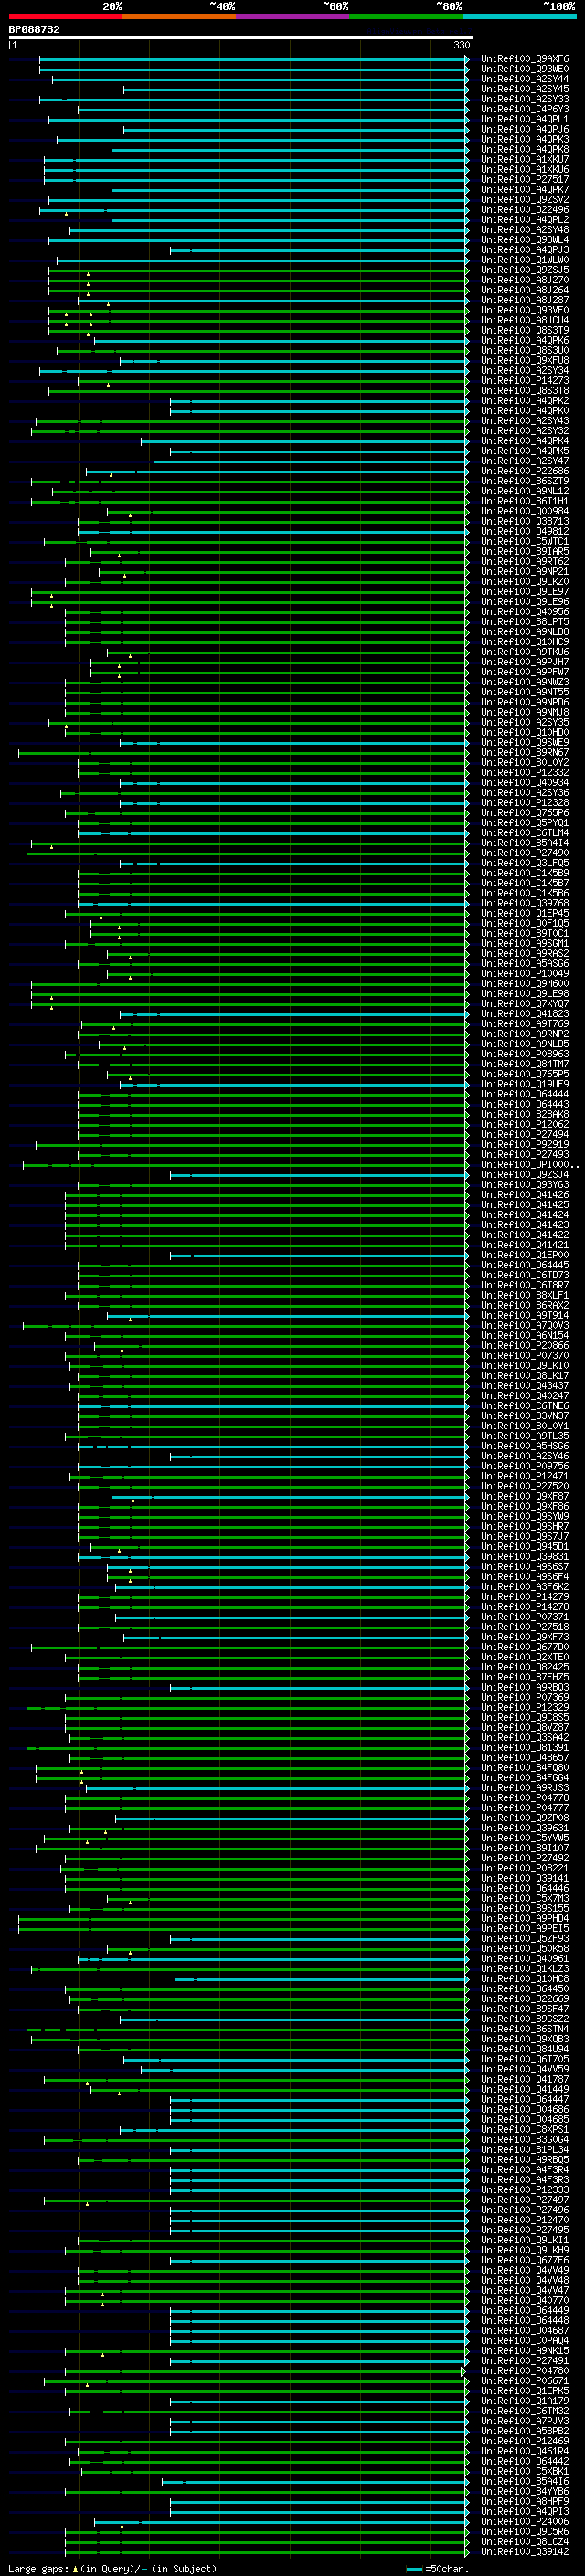This screenshot has height=2576, width=585.
Task: Open hit UniRef100_C4P6Y3
Action: tap(525, 109)
